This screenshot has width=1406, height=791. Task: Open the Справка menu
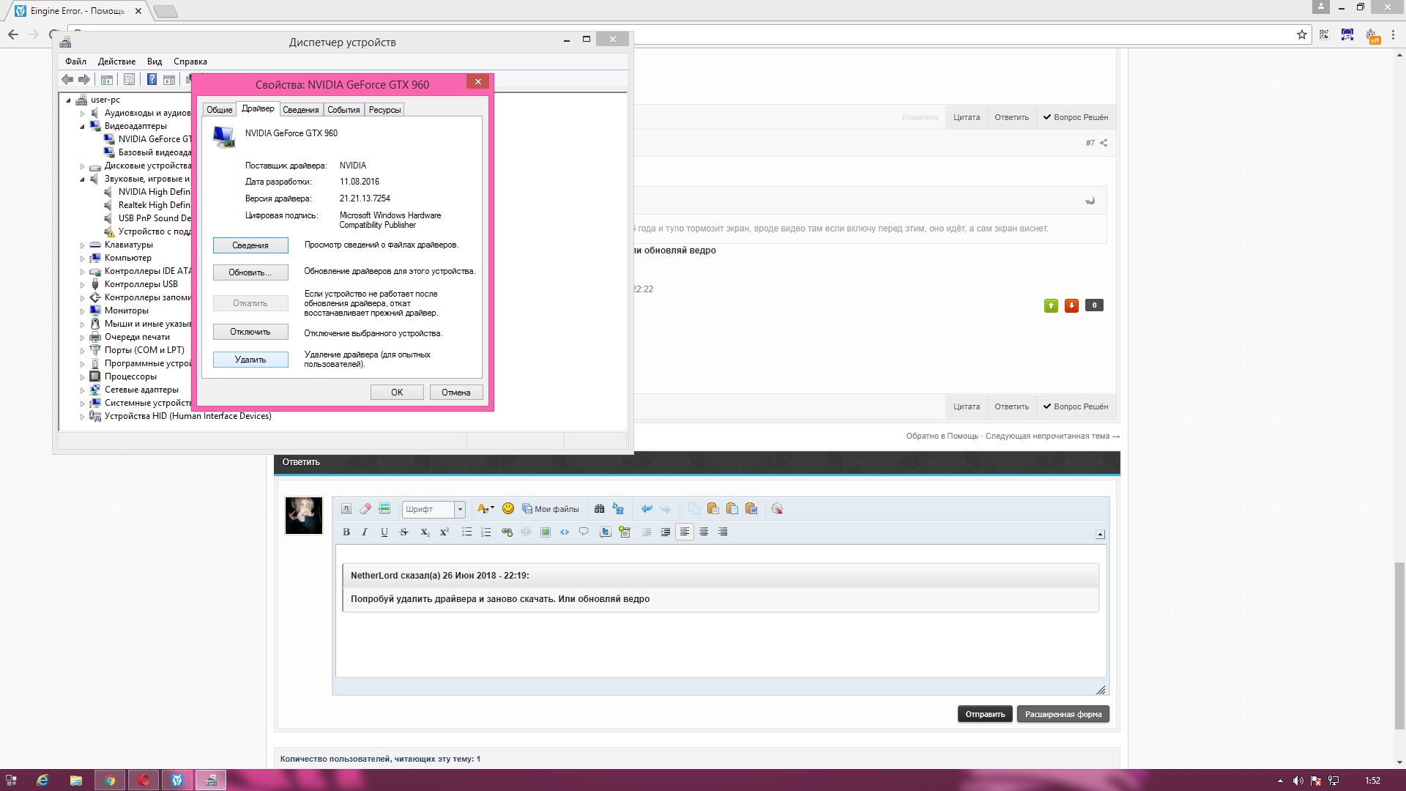pyautogui.click(x=190, y=62)
